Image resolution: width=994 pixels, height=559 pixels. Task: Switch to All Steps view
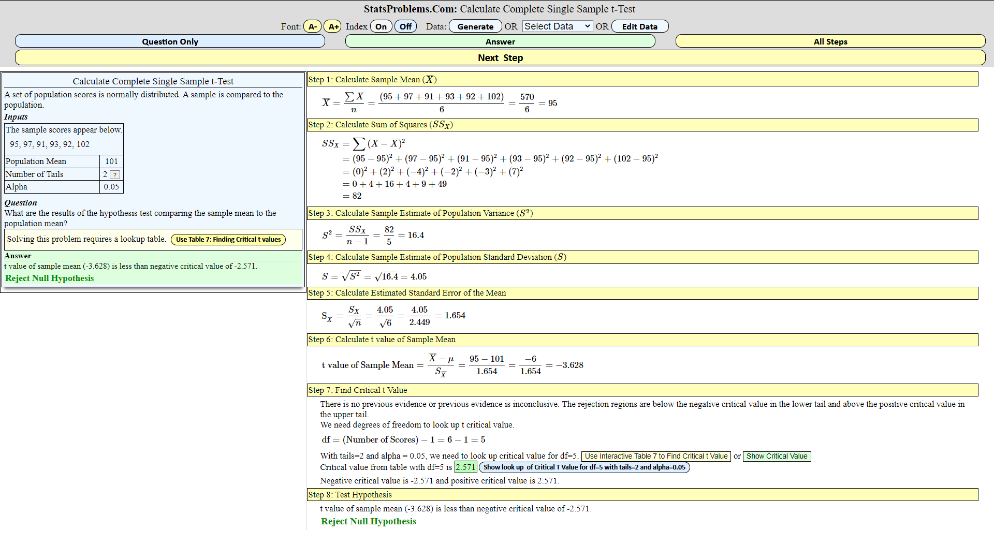830,41
